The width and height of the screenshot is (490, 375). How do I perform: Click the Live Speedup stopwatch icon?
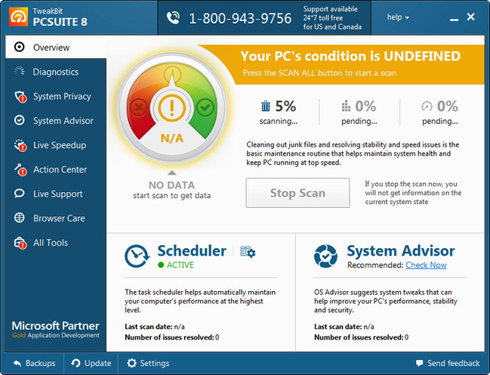click(x=20, y=145)
